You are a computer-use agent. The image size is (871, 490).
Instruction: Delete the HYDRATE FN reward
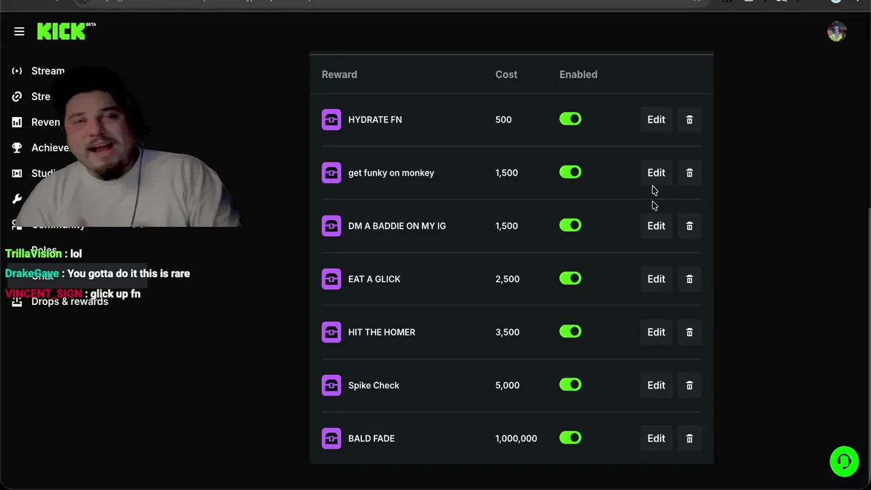tap(689, 120)
